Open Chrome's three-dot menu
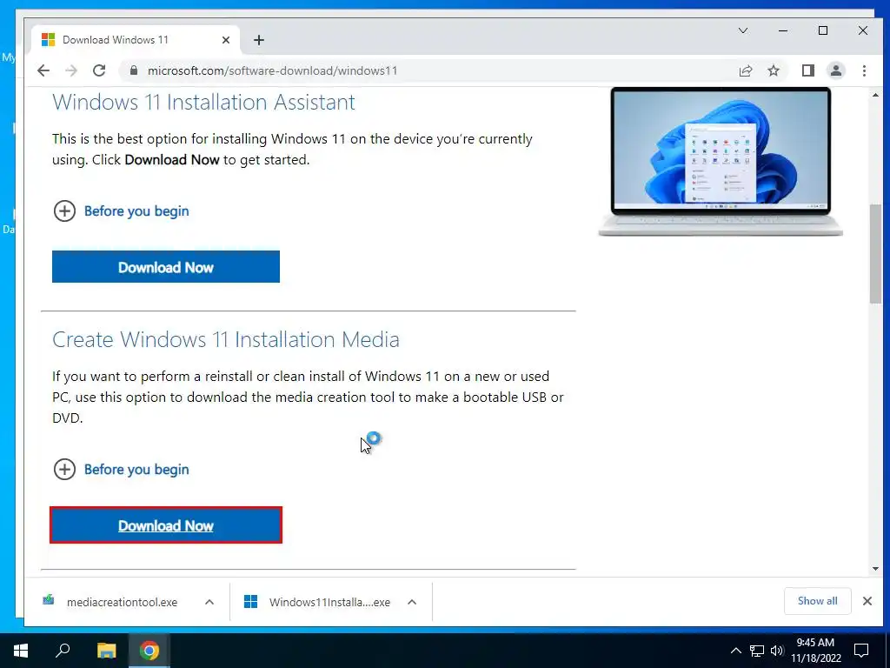 [864, 70]
